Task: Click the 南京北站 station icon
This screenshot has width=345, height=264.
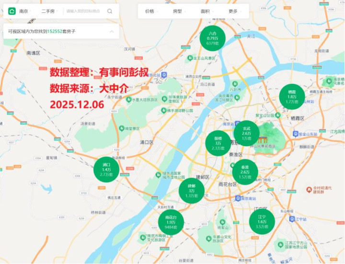Action: coord(164,75)
